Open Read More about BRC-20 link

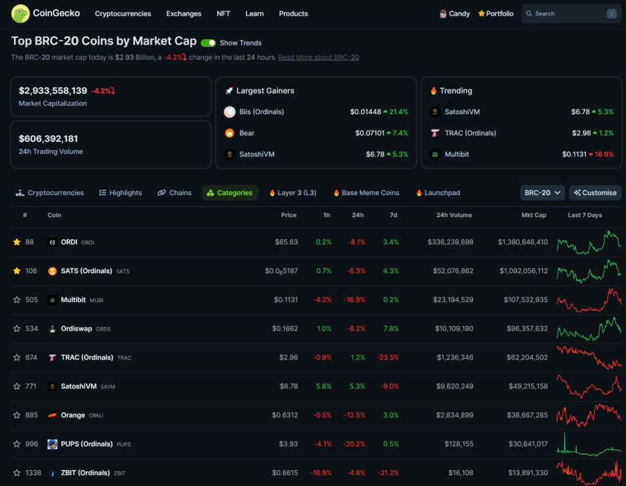[x=319, y=57]
